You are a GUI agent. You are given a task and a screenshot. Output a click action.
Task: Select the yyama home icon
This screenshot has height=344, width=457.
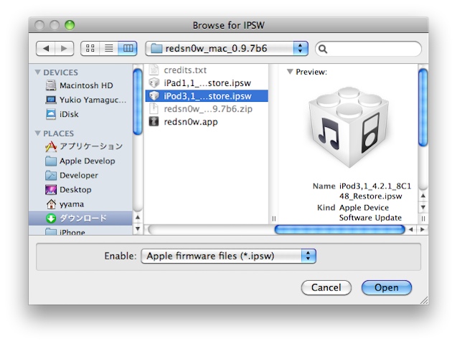click(x=51, y=204)
